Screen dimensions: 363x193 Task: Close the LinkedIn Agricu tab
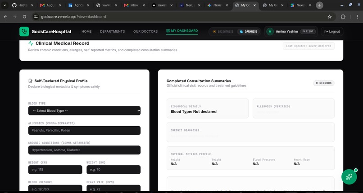coord(88,5)
